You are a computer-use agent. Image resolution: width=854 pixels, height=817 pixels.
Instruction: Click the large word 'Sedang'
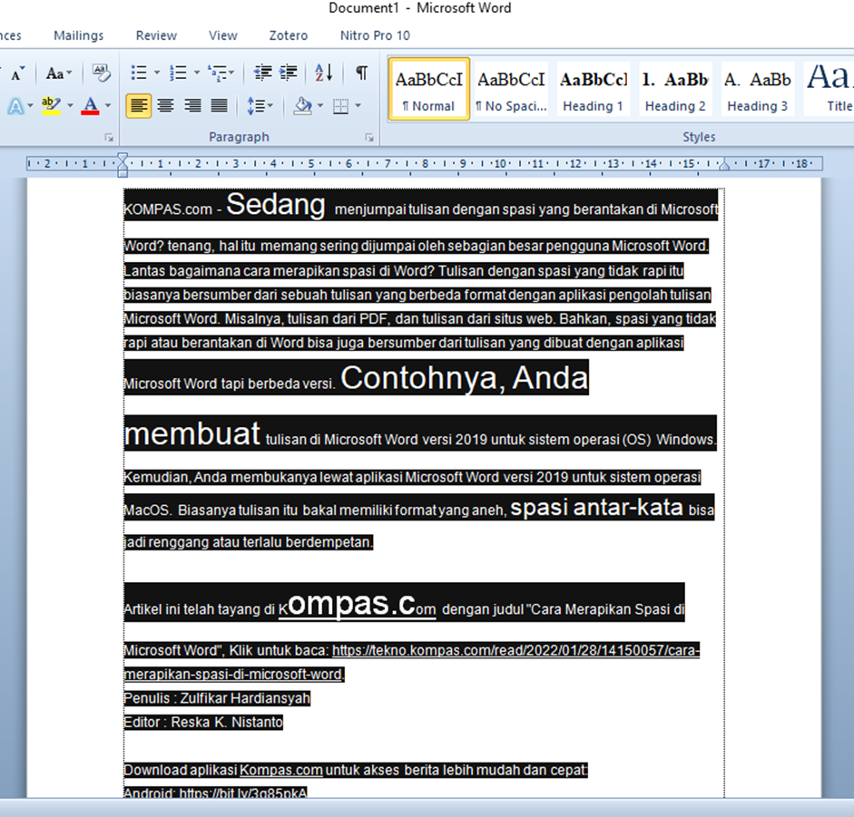(x=276, y=205)
